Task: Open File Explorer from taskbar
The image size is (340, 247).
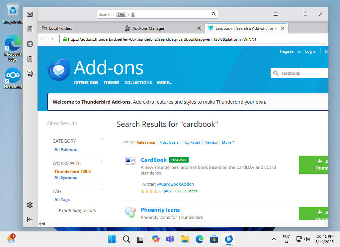Action: [x=185, y=239]
